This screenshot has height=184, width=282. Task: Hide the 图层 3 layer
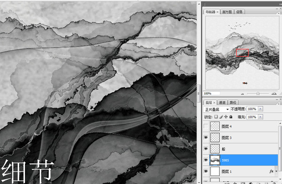[206, 138]
